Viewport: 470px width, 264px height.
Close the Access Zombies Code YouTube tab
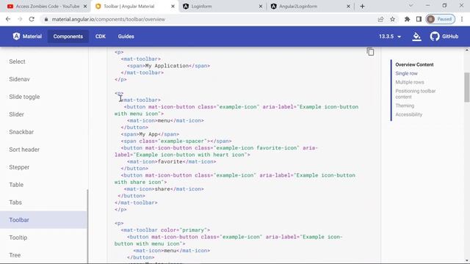pos(85,7)
